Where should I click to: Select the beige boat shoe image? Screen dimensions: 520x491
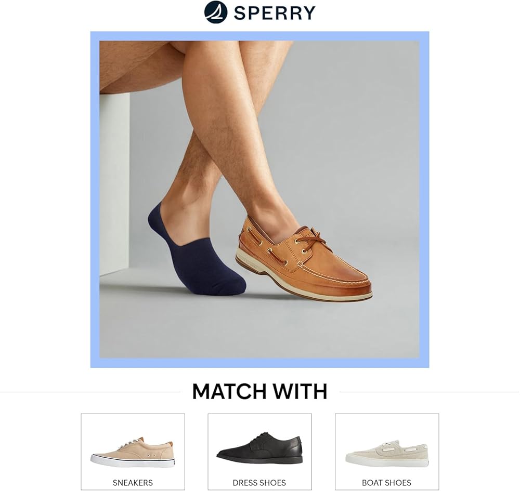point(387,454)
